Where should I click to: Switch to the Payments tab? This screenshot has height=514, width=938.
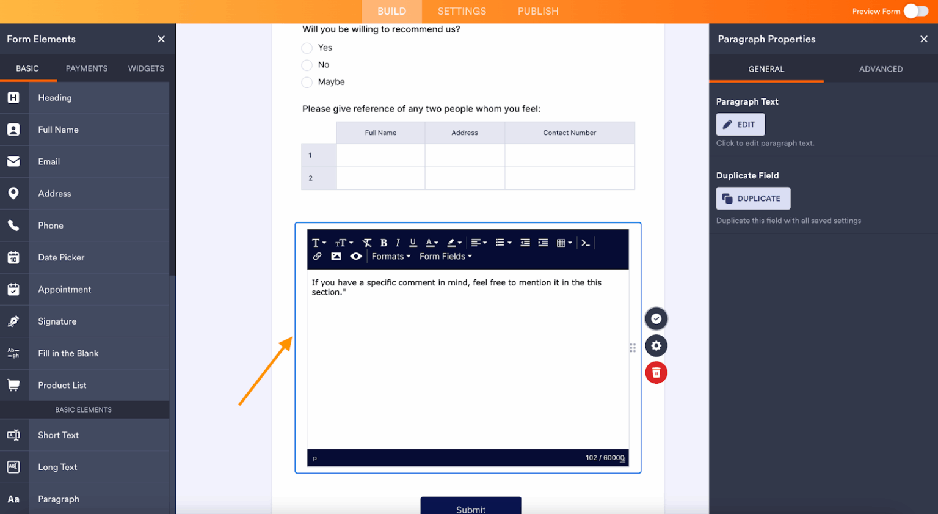(x=86, y=68)
